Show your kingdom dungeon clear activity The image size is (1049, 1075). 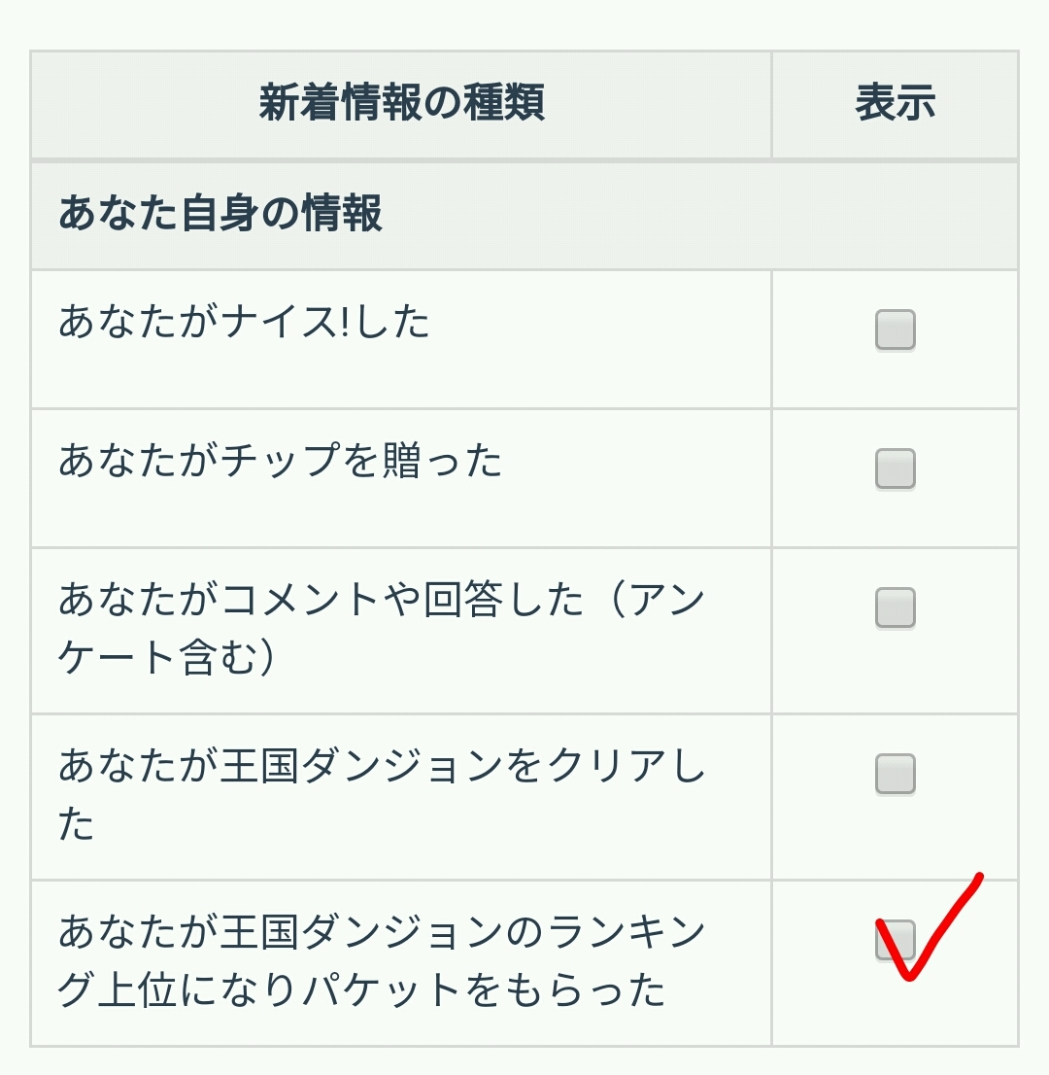pos(895,775)
